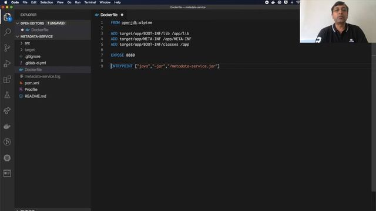Click the round icon left of the shield in the menu bar
This screenshot has width=376, height=211.
click(280, 2)
